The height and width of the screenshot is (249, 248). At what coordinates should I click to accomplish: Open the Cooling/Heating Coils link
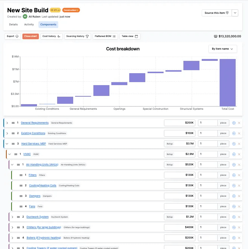43,185
